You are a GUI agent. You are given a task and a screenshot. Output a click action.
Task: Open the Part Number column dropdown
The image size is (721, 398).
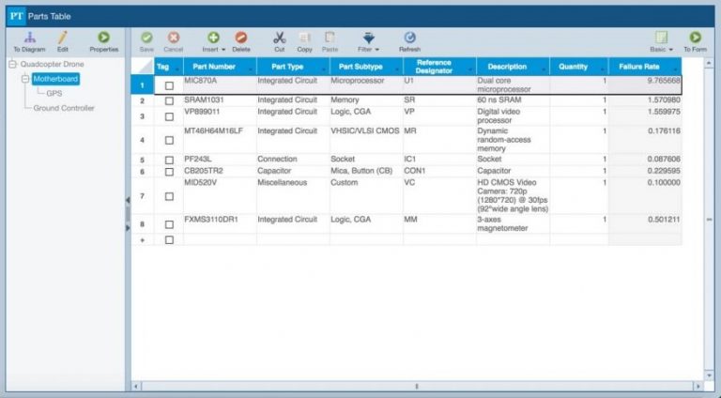(x=251, y=69)
